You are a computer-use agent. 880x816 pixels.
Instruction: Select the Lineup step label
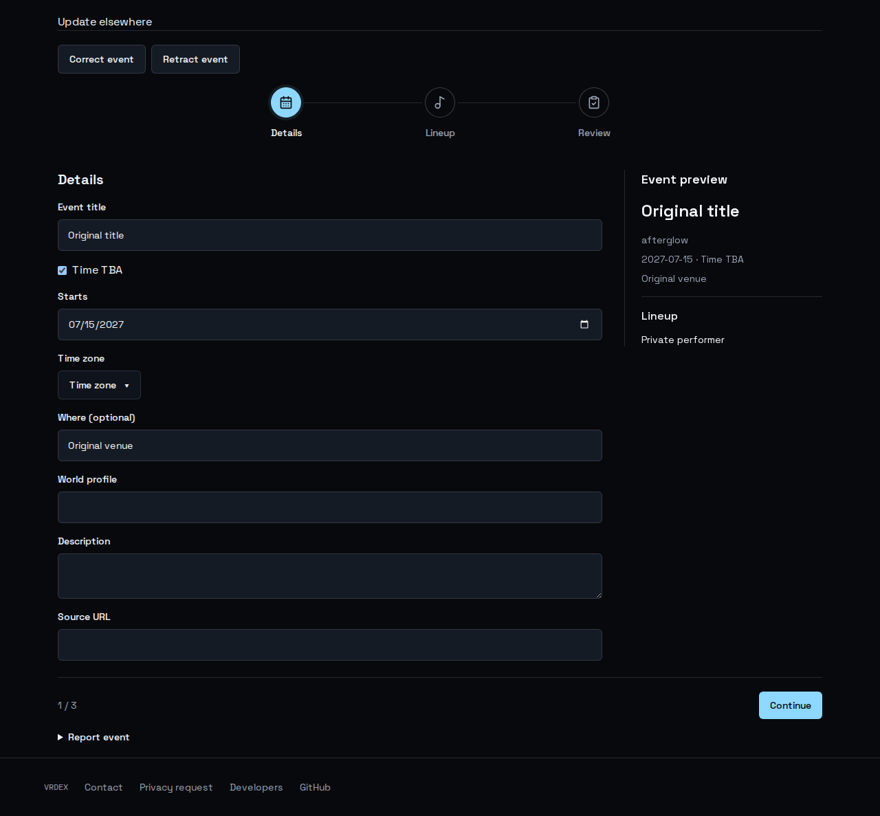440,133
